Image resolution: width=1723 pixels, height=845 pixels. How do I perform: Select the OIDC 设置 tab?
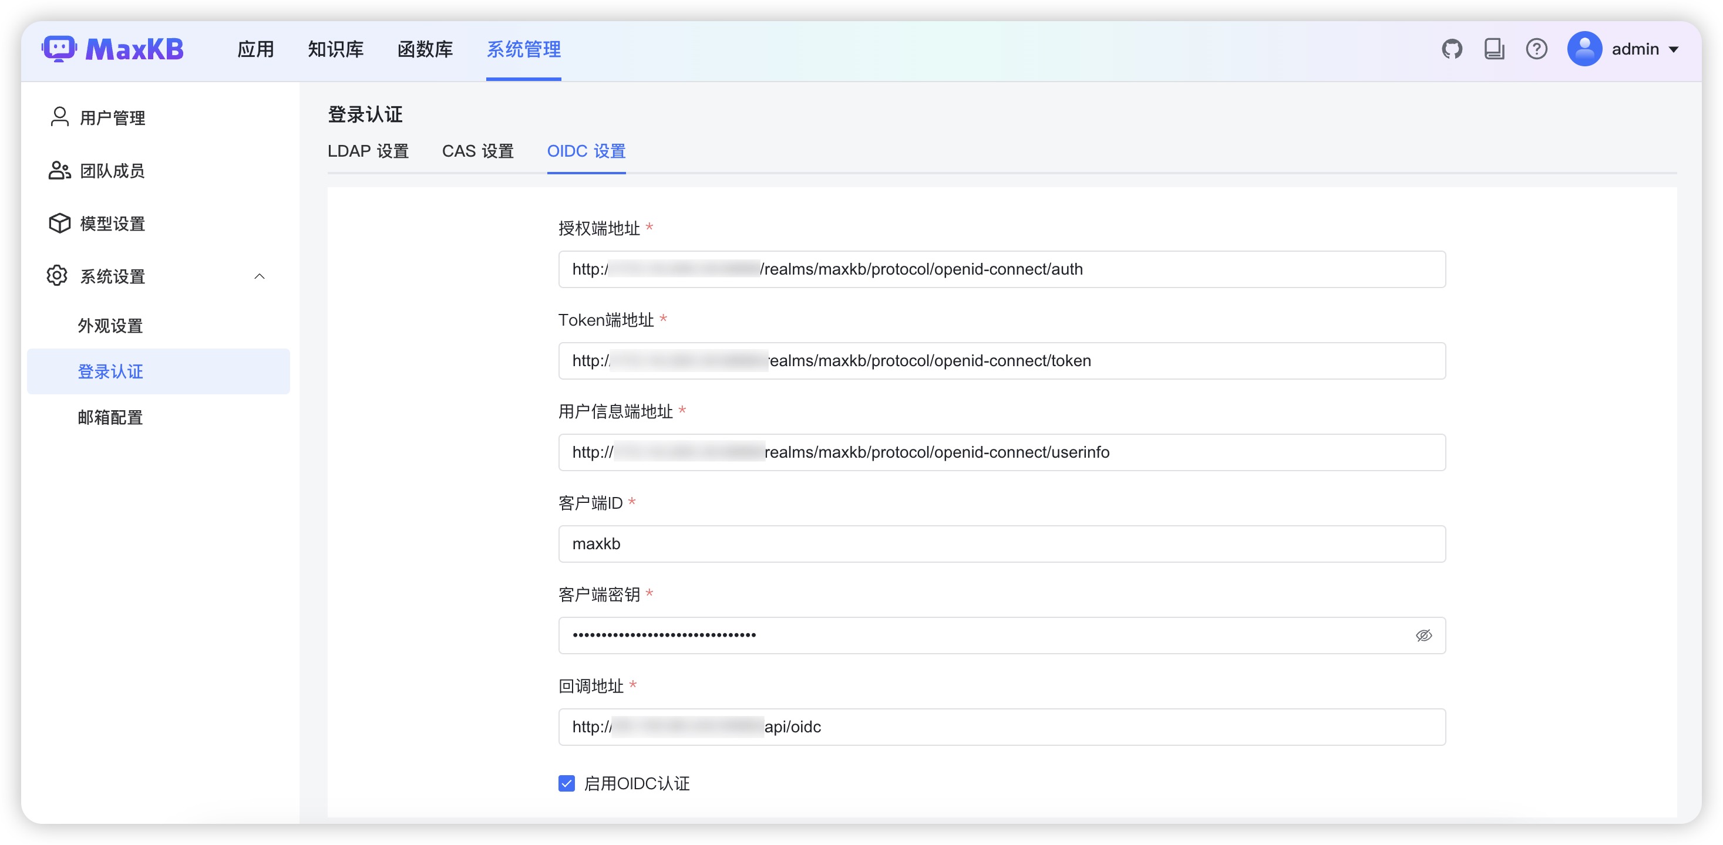coord(587,151)
